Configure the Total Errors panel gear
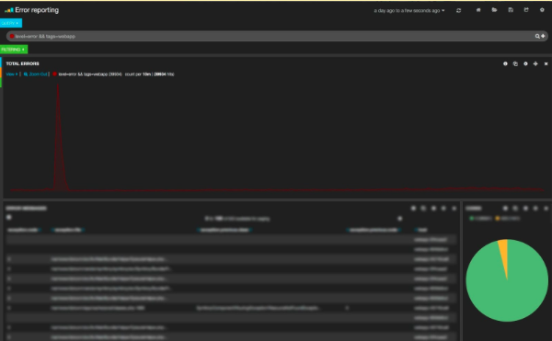 (x=525, y=63)
